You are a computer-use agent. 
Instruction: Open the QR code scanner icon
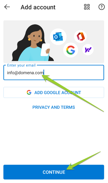click(x=87, y=7)
